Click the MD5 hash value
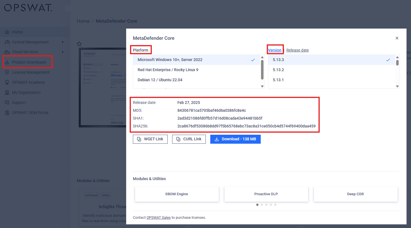This screenshot has height=228, width=411. pos(212,110)
